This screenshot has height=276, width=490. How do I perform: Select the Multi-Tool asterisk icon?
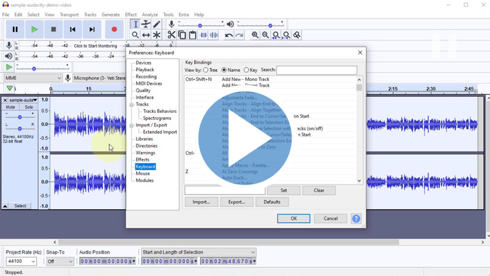click(x=157, y=35)
